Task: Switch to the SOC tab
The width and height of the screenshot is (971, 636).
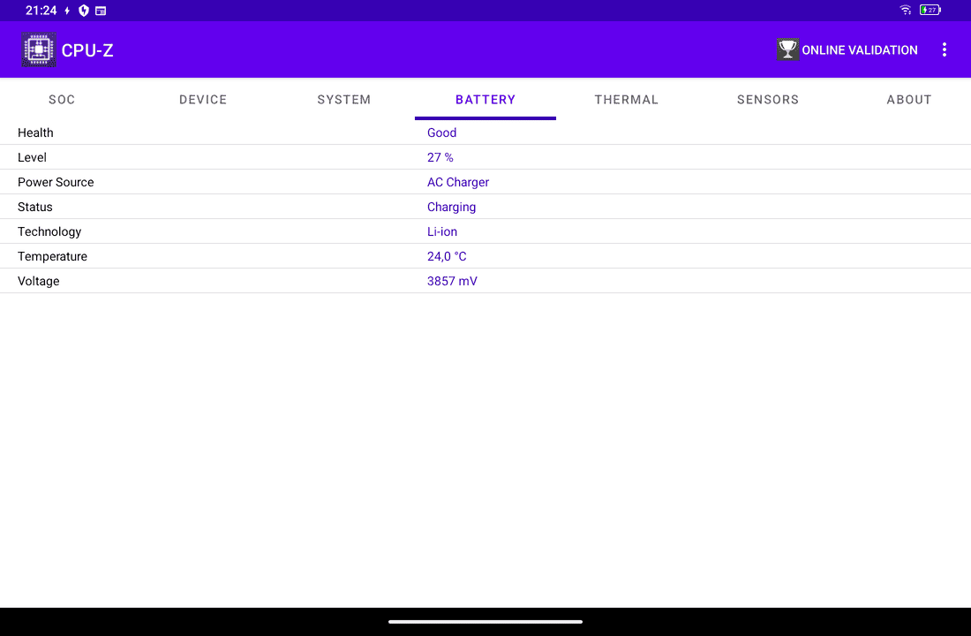Action: pos(62,100)
